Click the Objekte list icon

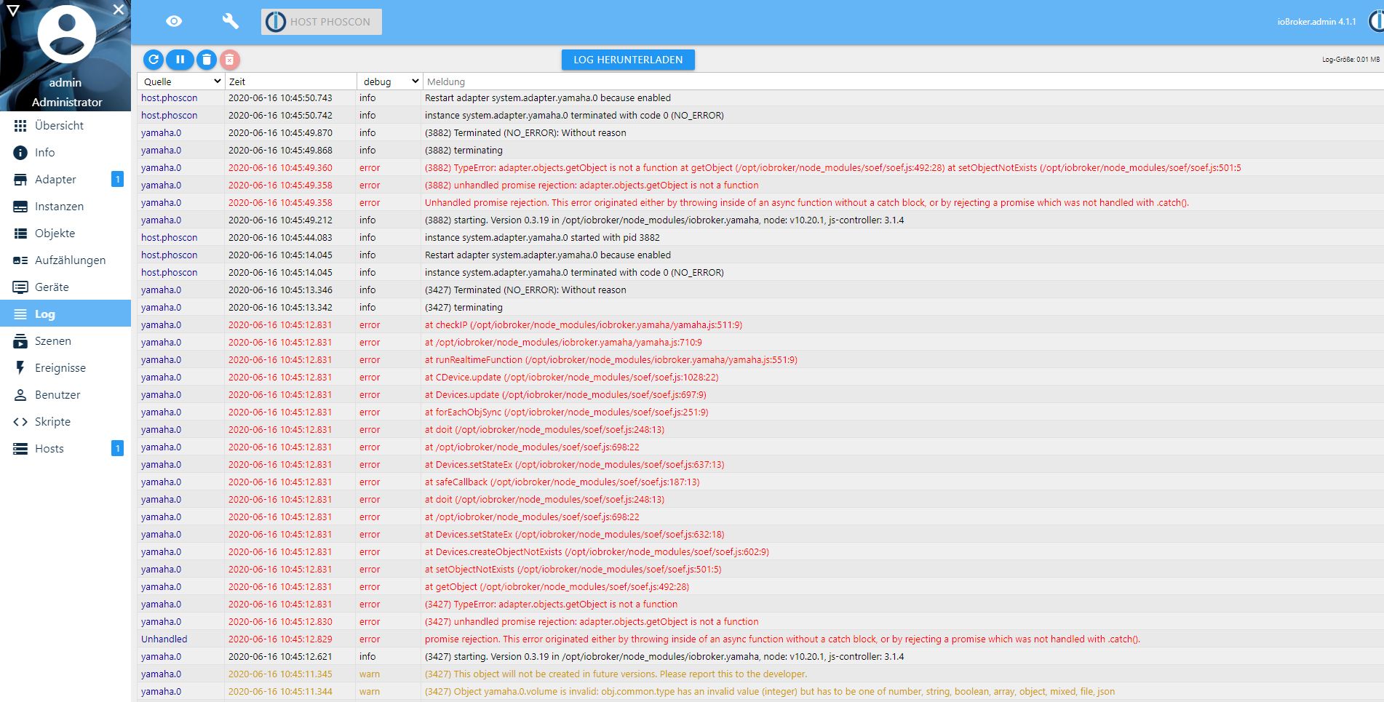coord(20,234)
